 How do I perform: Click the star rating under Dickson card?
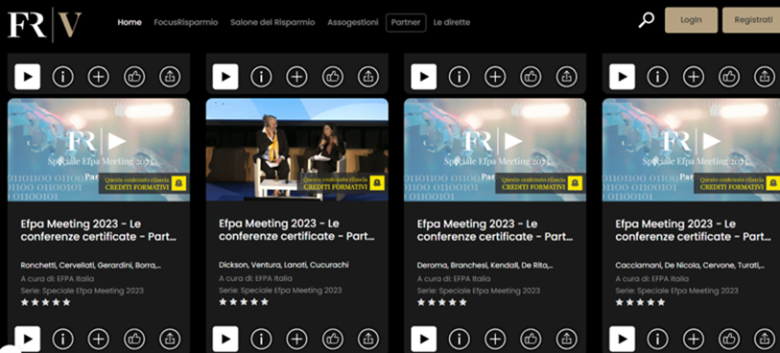[x=244, y=302]
